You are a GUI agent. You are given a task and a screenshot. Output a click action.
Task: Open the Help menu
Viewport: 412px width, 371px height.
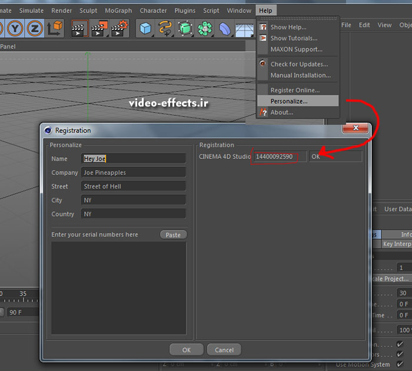click(265, 11)
